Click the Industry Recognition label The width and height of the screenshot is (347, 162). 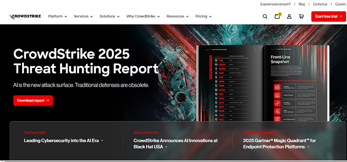pyautogui.click(x=260, y=132)
